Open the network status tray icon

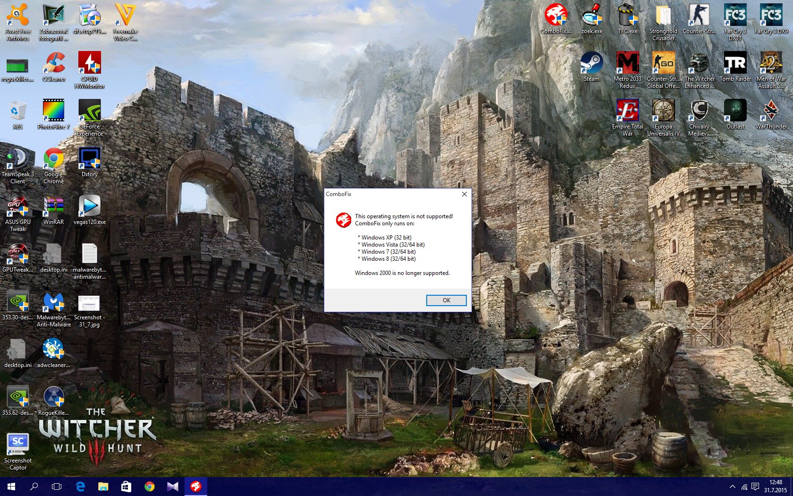(744, 487)
